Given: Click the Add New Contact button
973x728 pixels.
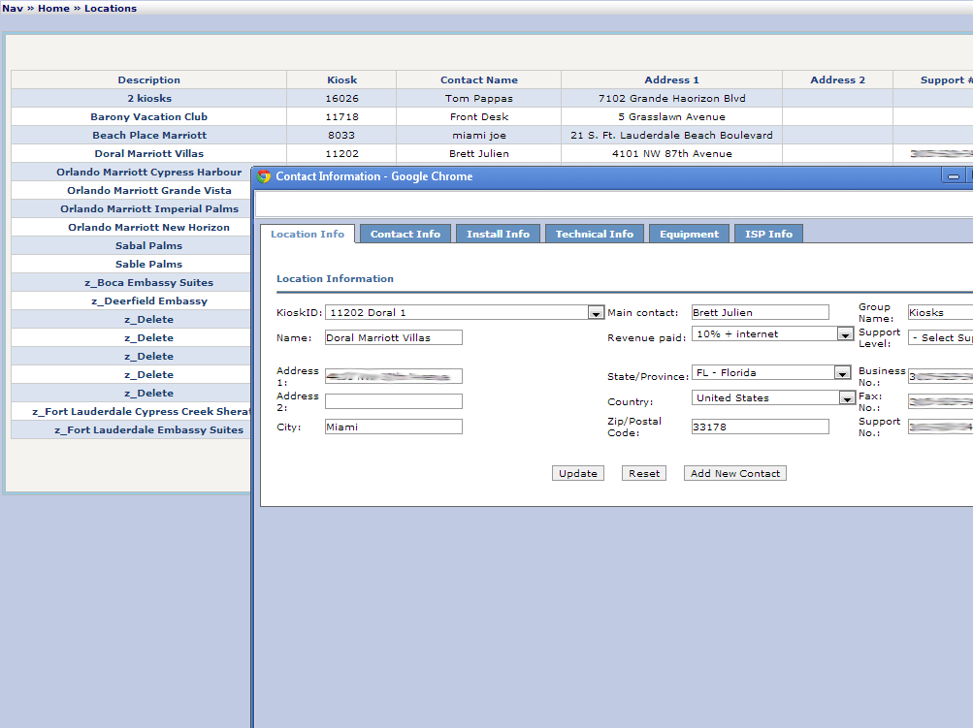Looking at the screenshot, I should (x=735, y=473).
